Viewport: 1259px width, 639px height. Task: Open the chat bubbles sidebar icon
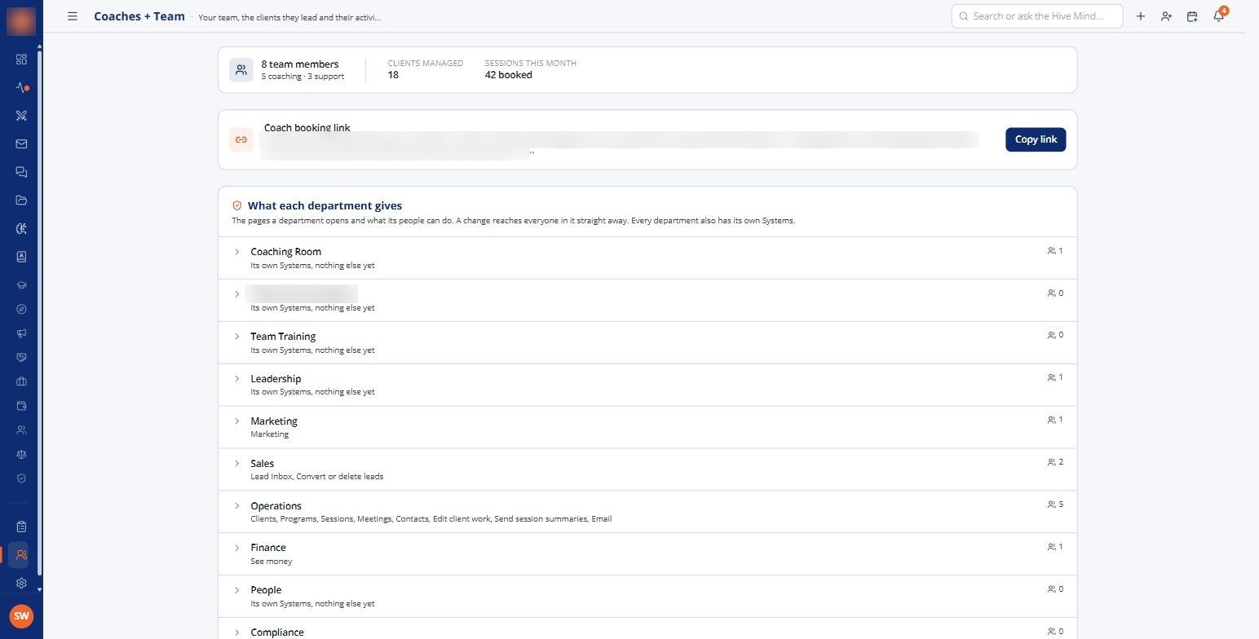(x=21, y=172)
